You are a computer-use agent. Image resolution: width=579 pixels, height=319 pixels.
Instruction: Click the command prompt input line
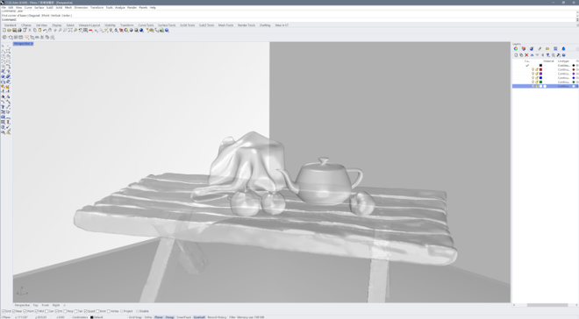point(288,19)
